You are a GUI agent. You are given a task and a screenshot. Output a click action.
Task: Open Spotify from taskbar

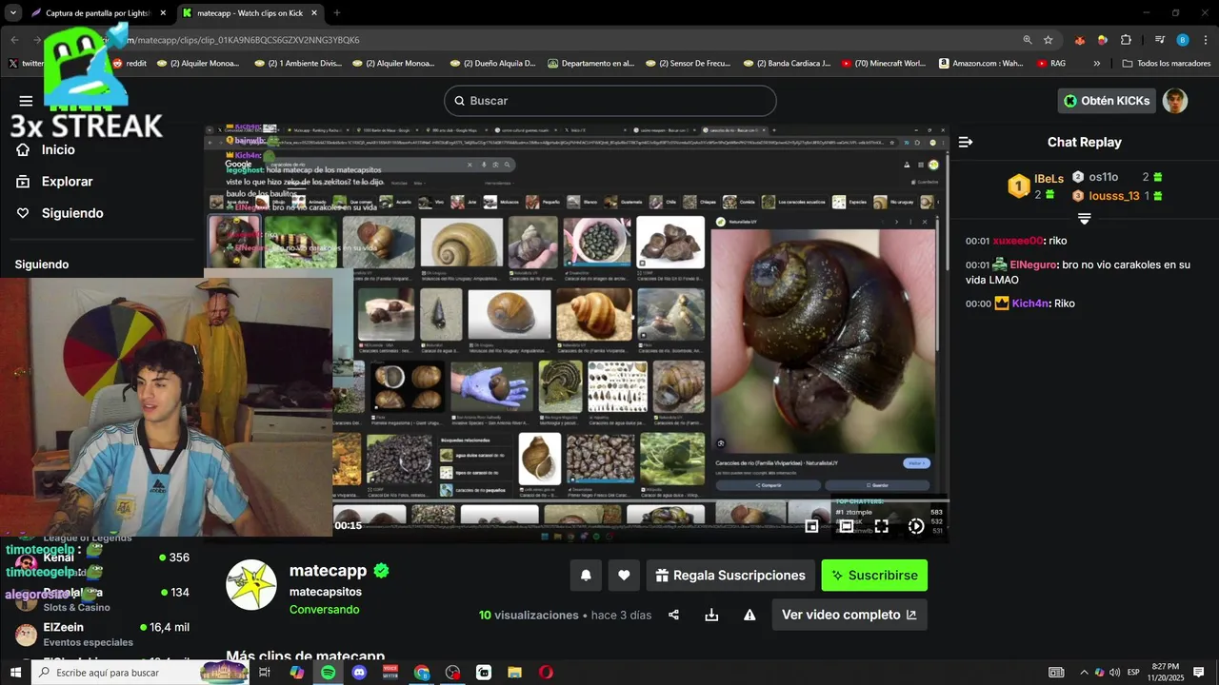[328, 673]
